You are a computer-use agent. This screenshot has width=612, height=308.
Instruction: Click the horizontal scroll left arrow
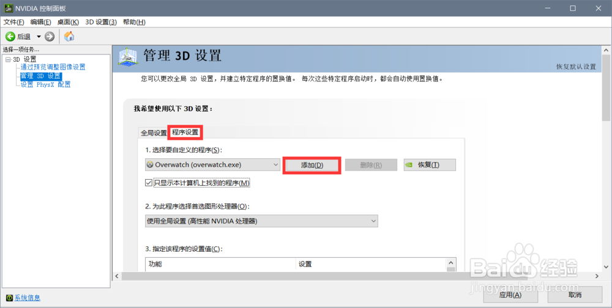click(117, 276)
